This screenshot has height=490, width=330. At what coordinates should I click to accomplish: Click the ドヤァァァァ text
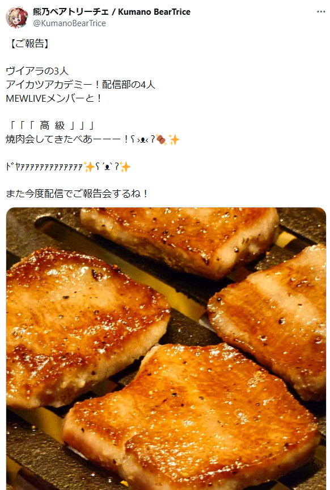coord(44,167)
